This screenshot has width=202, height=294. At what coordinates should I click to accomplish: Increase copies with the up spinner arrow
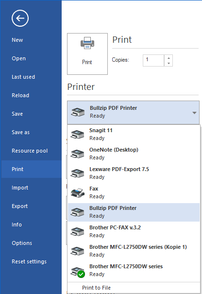coord(168,58)
